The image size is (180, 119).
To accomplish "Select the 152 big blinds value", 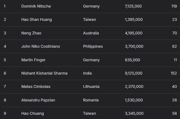I will tap(174, 73).
